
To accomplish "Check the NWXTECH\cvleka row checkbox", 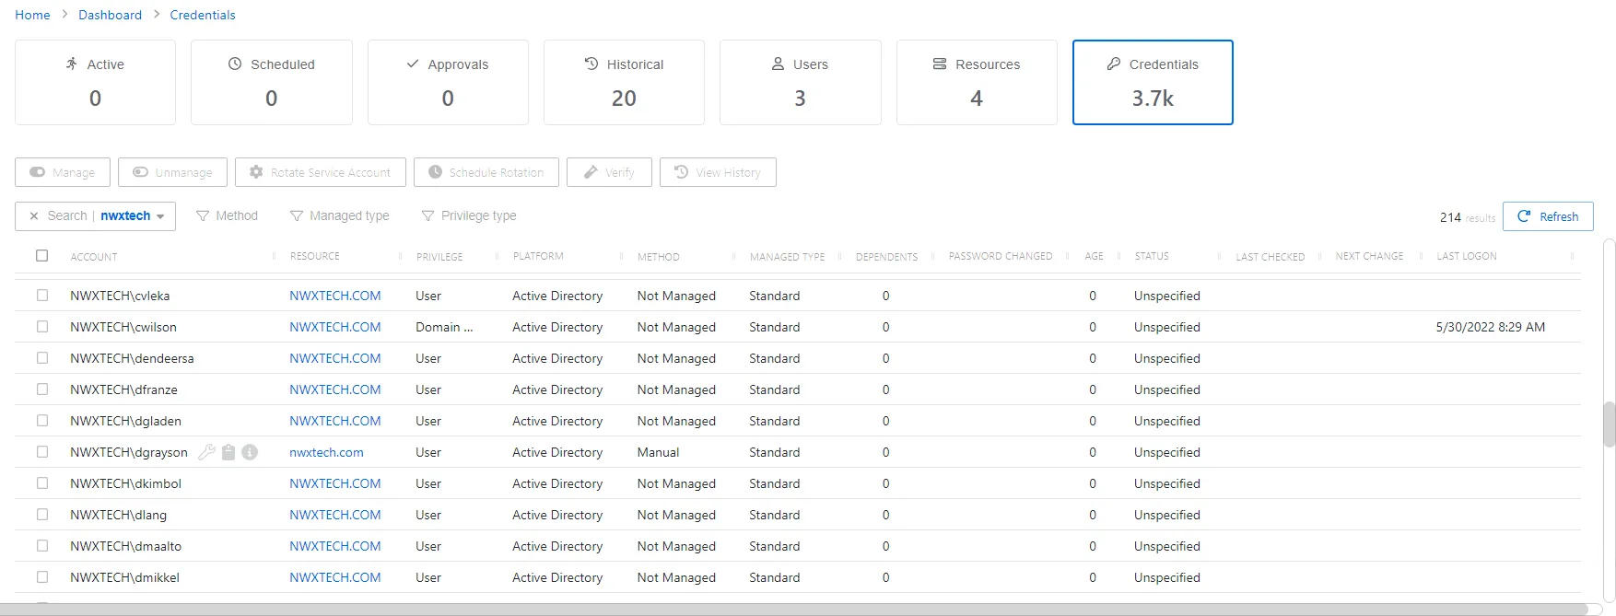I will click(42, 296).
